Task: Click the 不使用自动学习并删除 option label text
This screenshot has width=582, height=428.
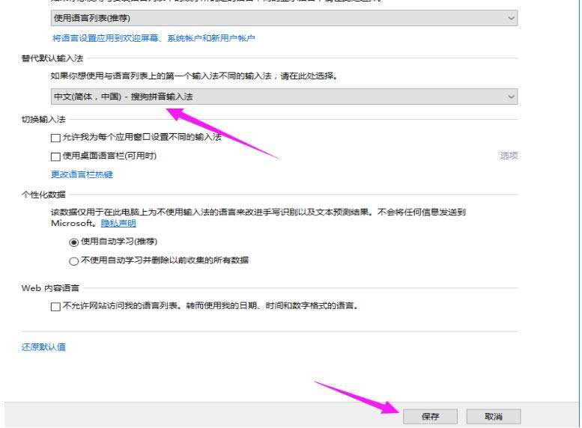Action: [x=164, y=260]
